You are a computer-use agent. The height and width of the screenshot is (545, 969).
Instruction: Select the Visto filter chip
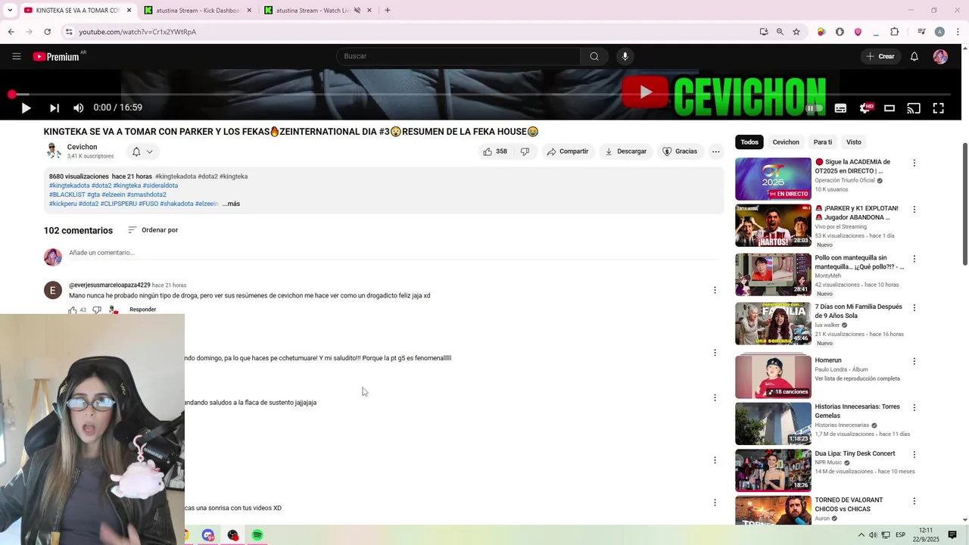[x=854, y=142]
